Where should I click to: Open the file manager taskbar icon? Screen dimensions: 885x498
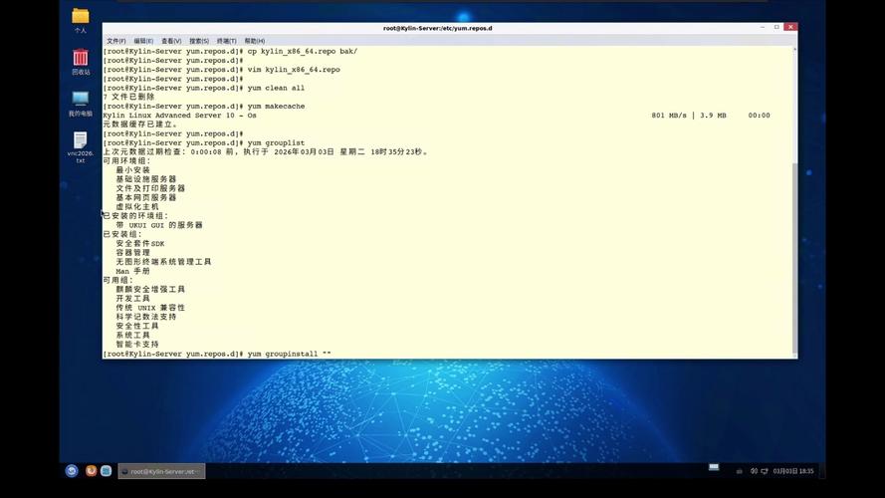coord(106,470)
